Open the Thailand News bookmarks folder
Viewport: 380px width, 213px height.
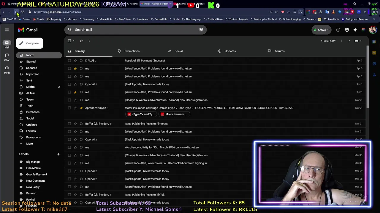coord(213,19)
